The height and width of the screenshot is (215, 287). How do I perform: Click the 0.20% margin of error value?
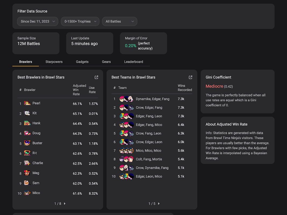(x=131, y=46)
